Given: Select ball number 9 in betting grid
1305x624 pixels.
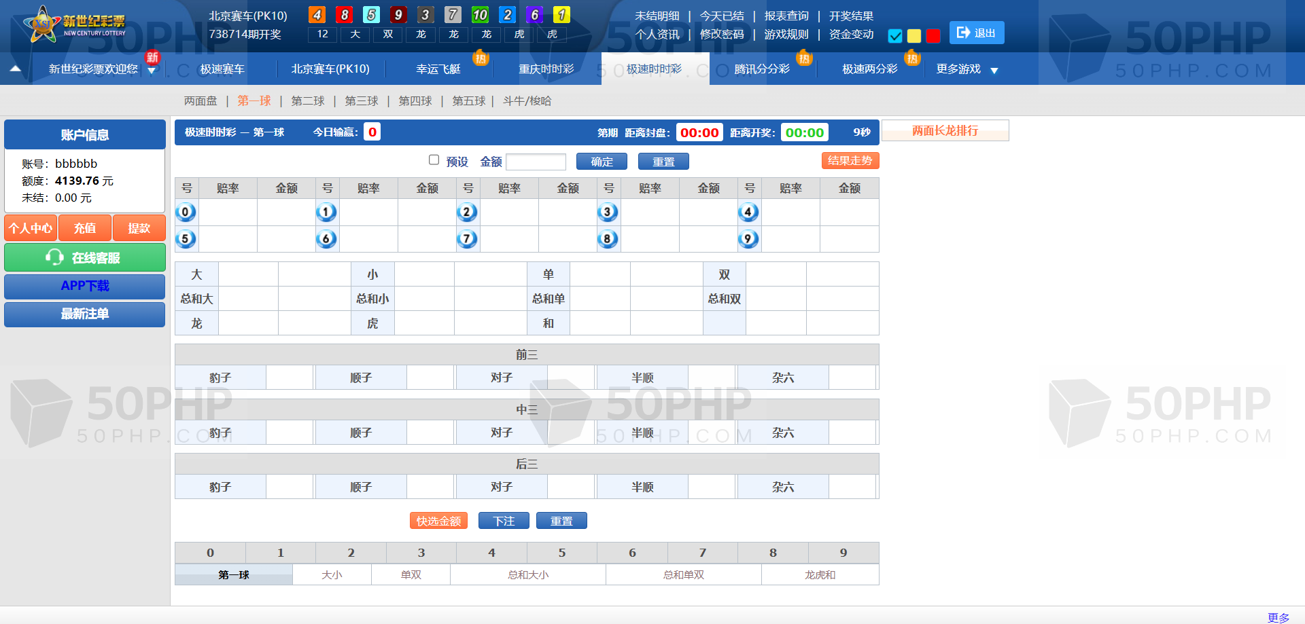Looking at the screenshot, I should (748, 239).
